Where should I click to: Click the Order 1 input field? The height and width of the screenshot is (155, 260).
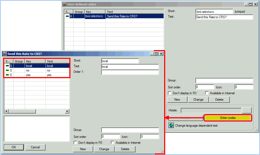130,72
